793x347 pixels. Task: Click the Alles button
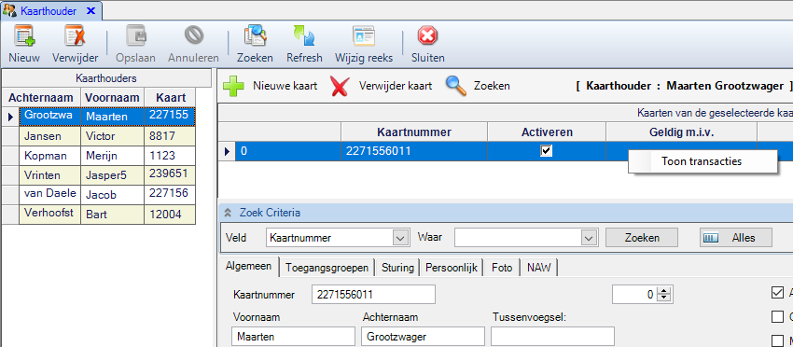tap(736, 237)
